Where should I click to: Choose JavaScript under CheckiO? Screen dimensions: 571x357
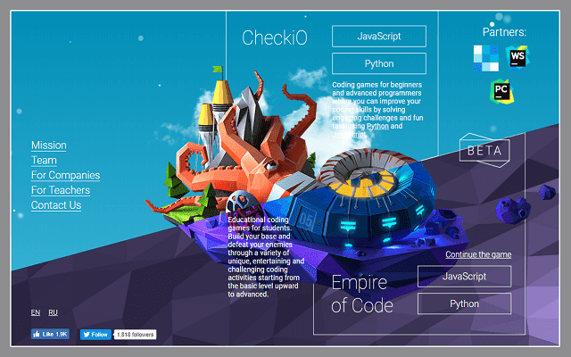click(379, 36)
